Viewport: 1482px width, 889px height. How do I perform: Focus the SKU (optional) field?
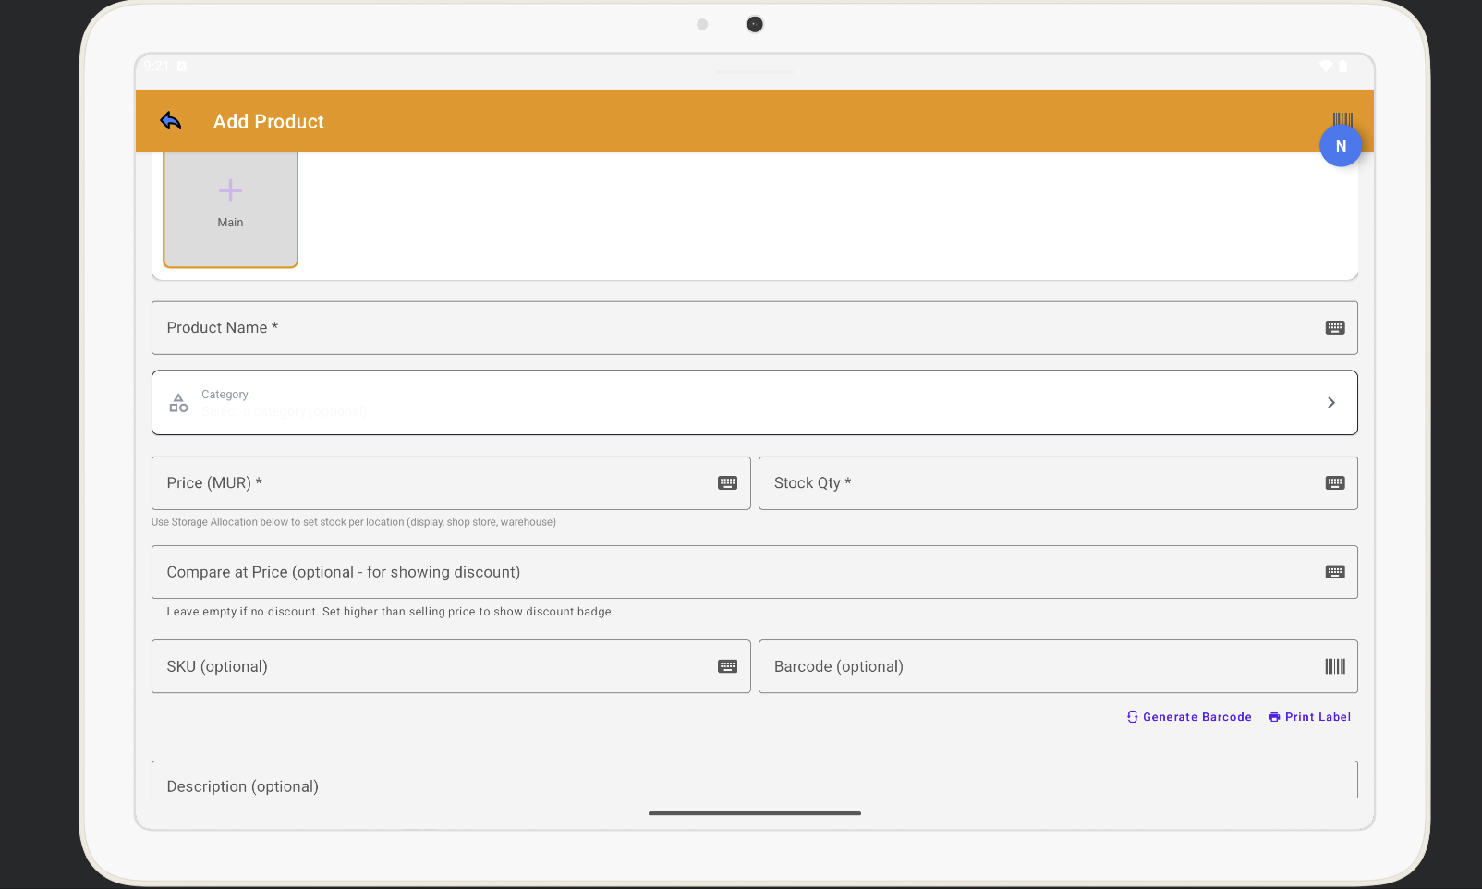pyautogui.click(x=451, y=666)
